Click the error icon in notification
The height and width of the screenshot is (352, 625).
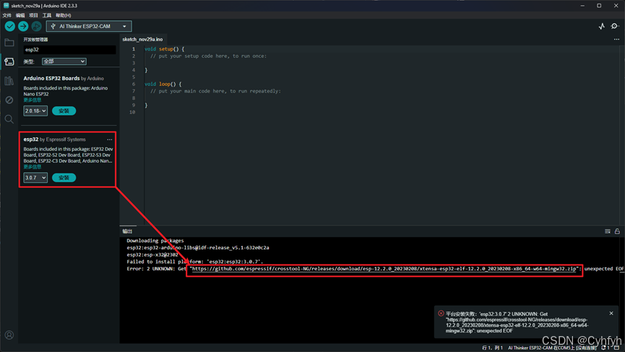(441, 314)
